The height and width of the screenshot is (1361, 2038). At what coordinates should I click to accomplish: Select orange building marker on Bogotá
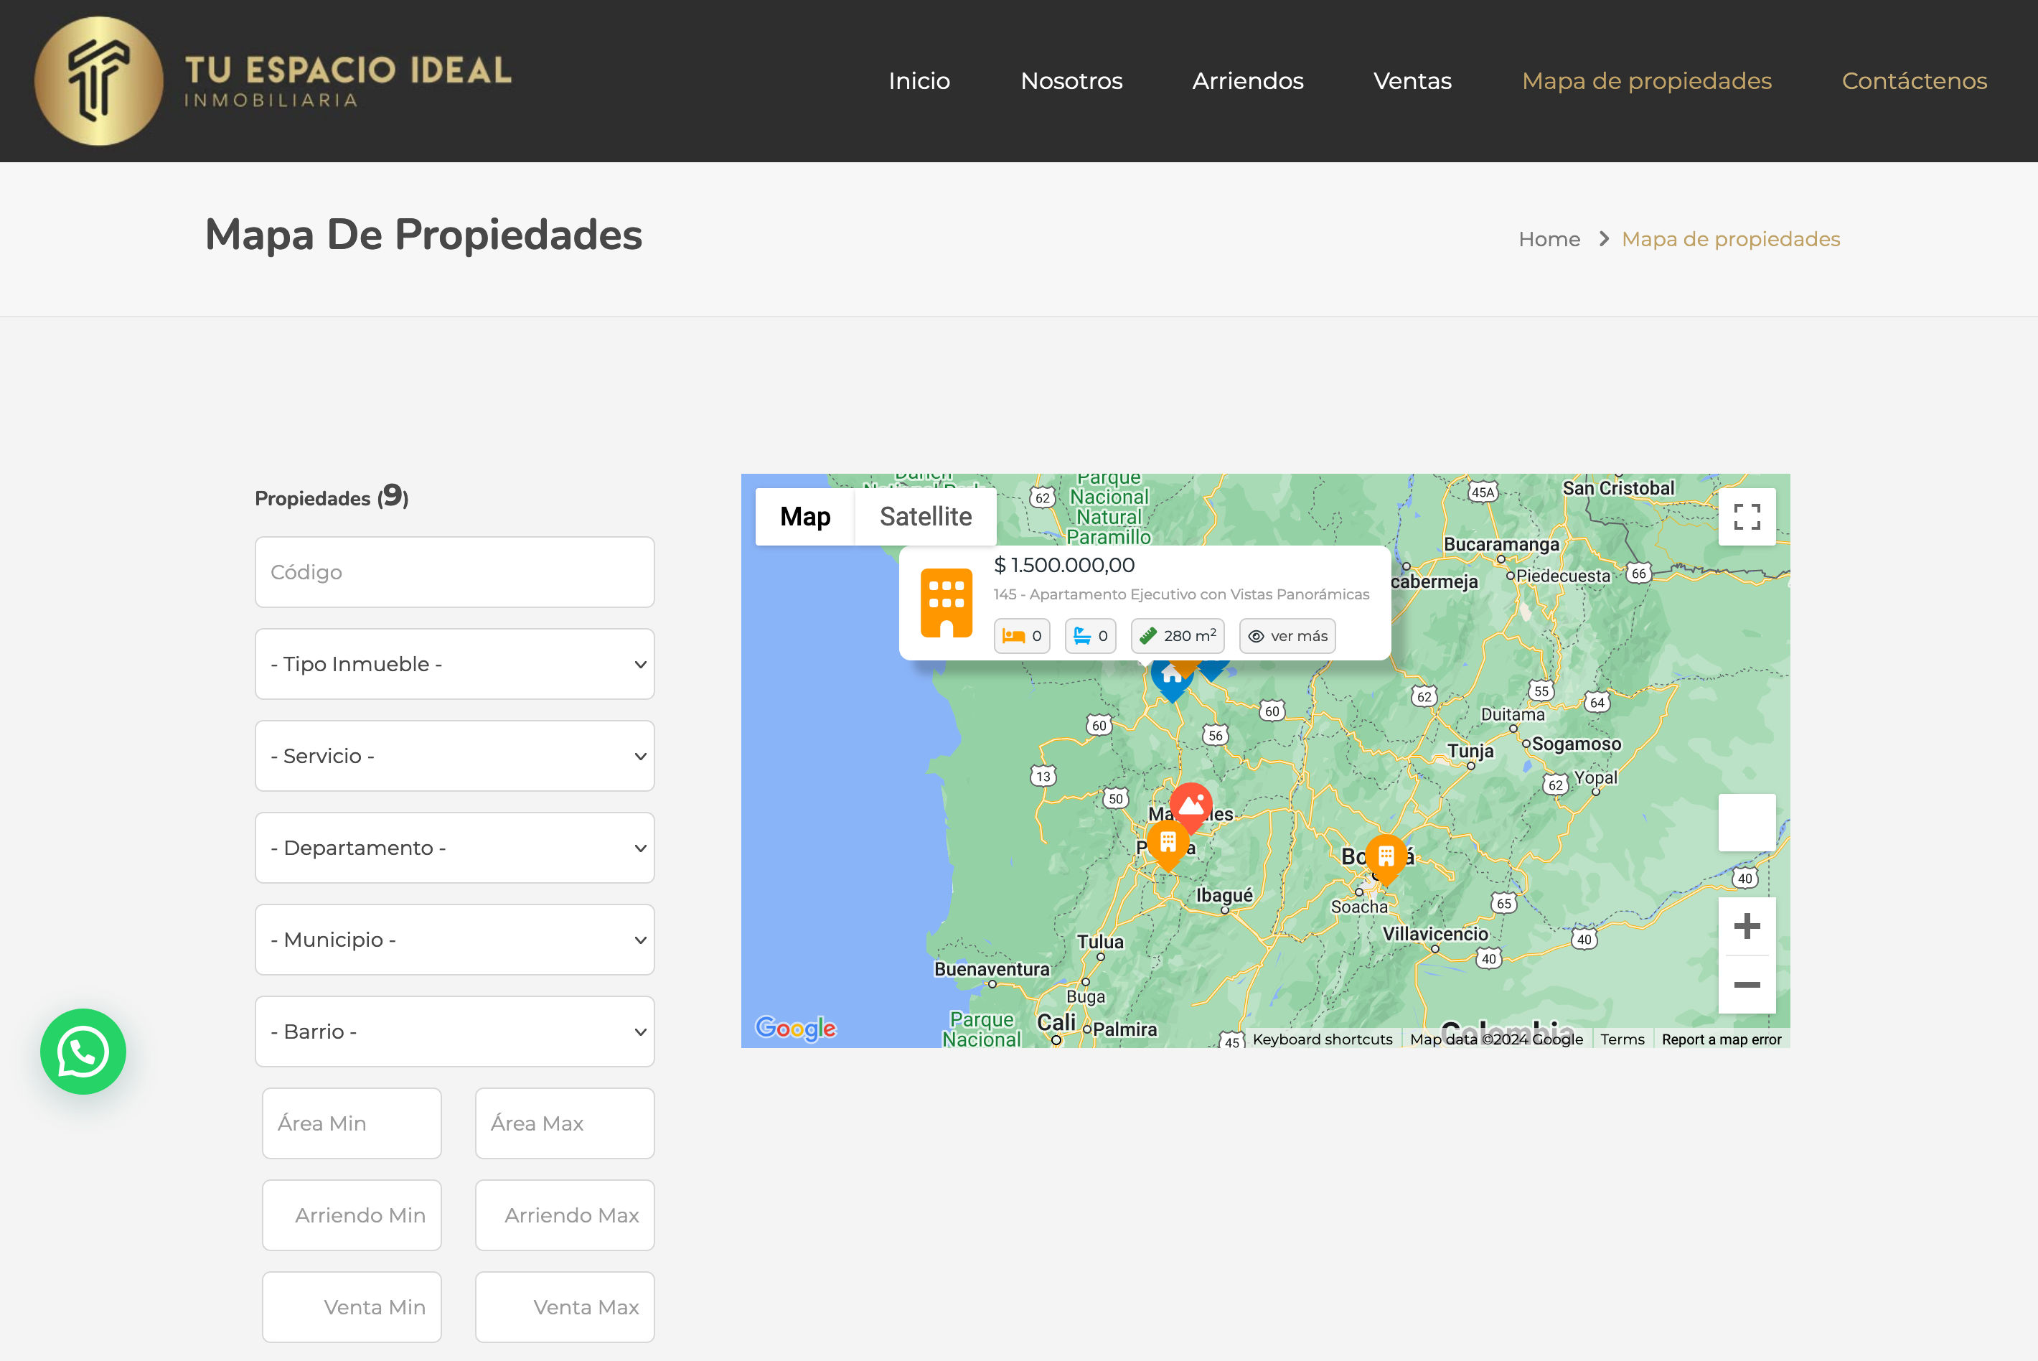(x=1386, y=856)
